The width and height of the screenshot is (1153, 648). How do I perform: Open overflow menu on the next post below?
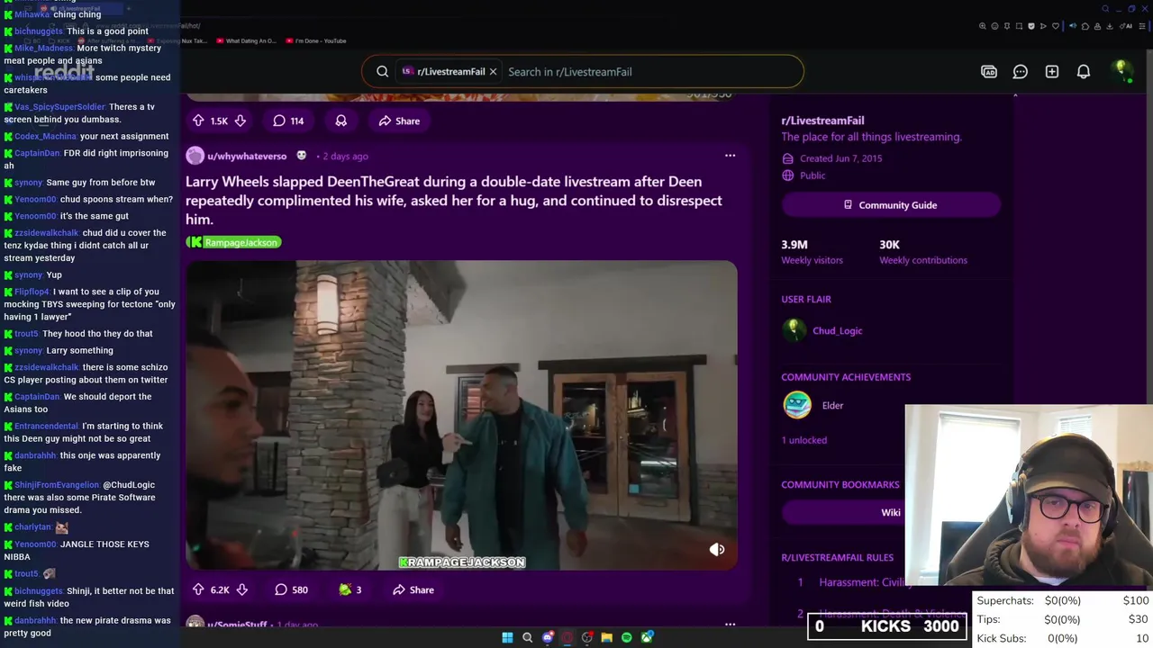730,624
